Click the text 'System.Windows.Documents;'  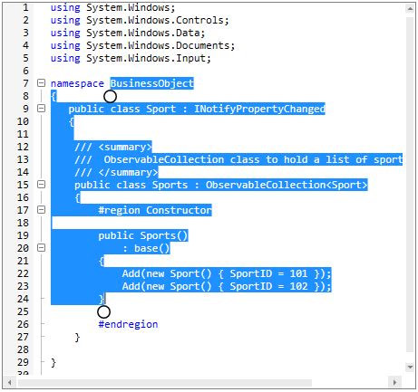(160, 45)
